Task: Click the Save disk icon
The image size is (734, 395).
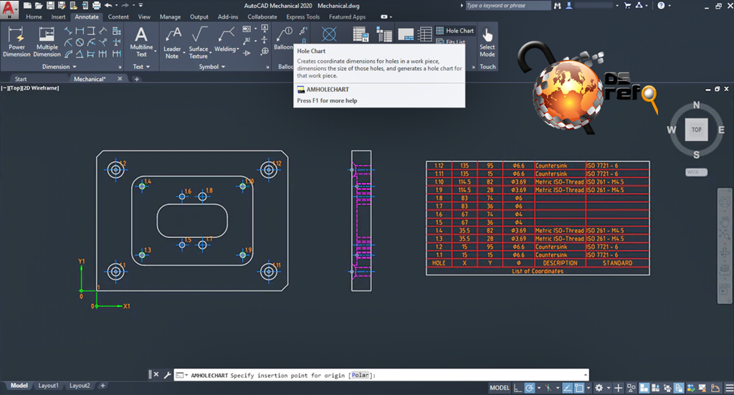Action: pos(50,6)
